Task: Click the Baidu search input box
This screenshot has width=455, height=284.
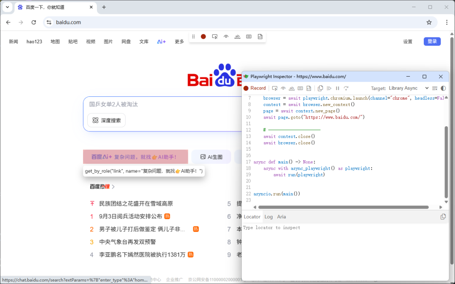Action: click(x=163, y=104)
